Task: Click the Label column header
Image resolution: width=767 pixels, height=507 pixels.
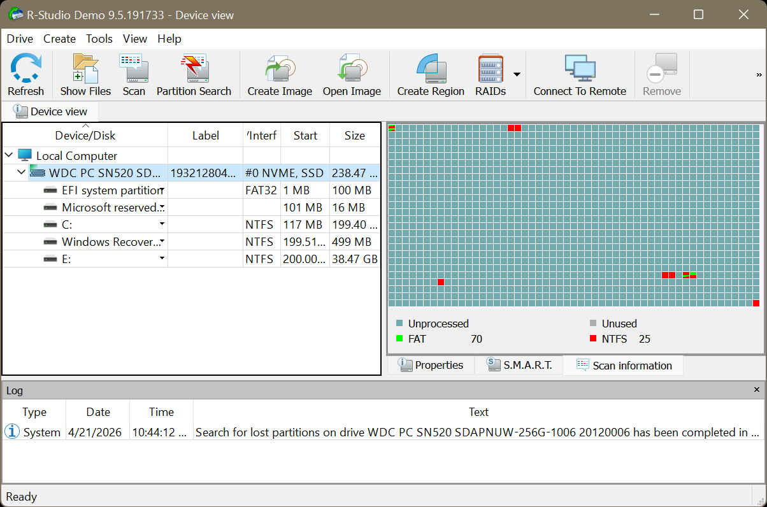Action: pos(206,135)
